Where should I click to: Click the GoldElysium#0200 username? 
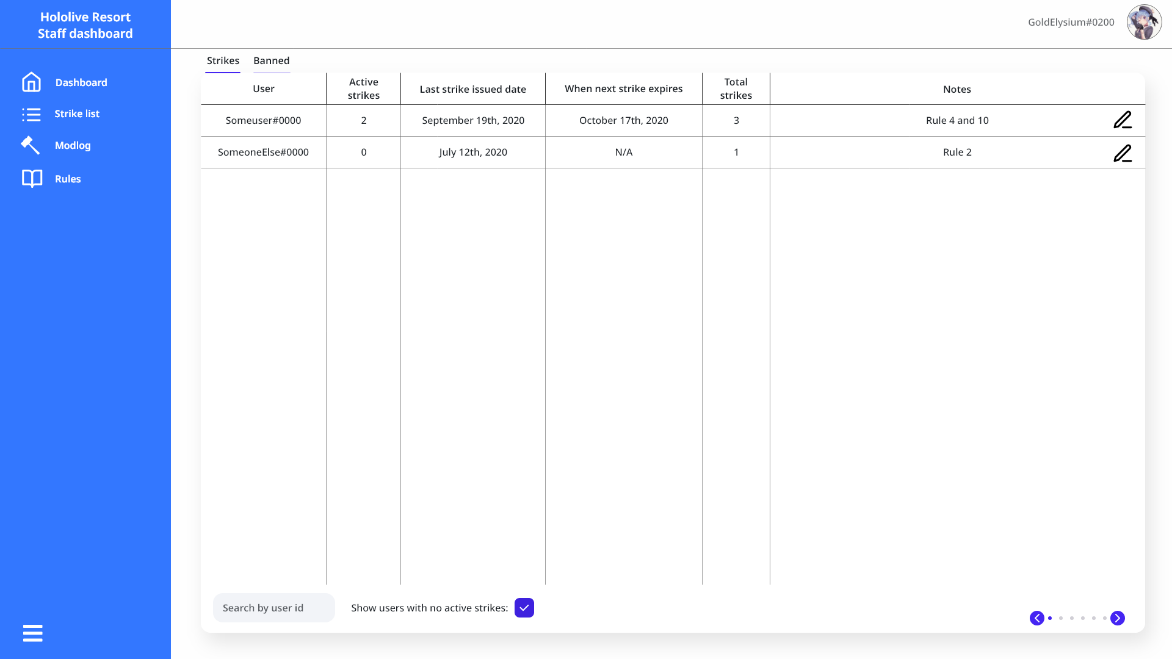coord(1071,23)
